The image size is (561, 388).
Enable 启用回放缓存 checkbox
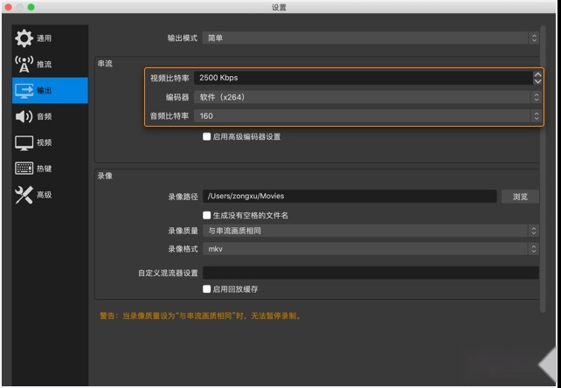[206, 288]
